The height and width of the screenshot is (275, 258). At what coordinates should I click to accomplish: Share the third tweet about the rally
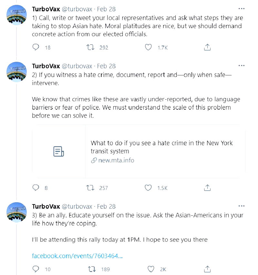pyautogui.click(x=207, y=269)
